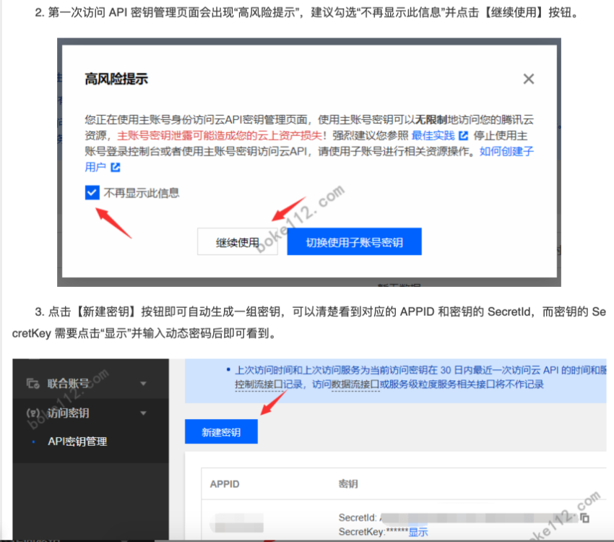
Task: Expand the 联合账号 dropdown arrow
Action: tap(143, 383)
